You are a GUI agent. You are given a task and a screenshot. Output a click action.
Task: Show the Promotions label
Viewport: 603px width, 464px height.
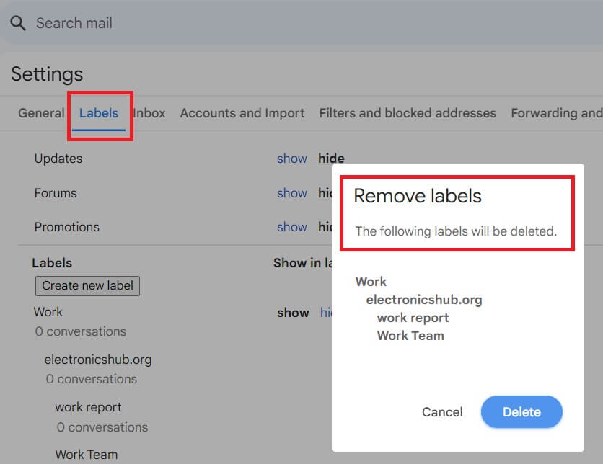tap(292, 227)
